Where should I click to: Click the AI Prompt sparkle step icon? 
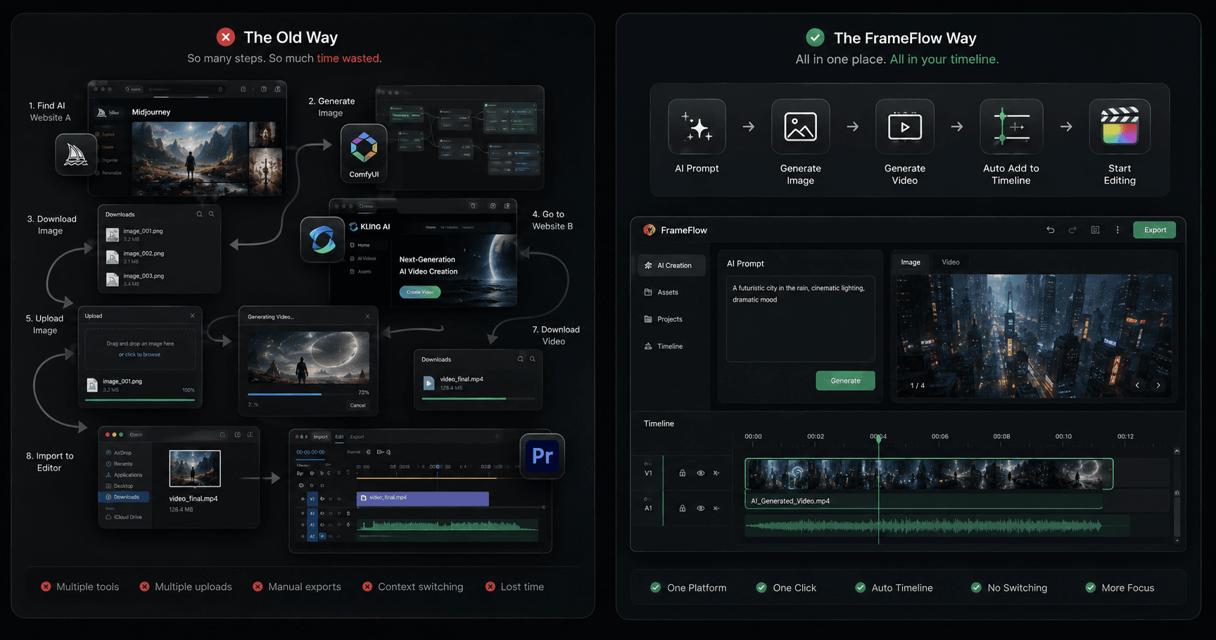pyautogui.click(x=697, y=127)
